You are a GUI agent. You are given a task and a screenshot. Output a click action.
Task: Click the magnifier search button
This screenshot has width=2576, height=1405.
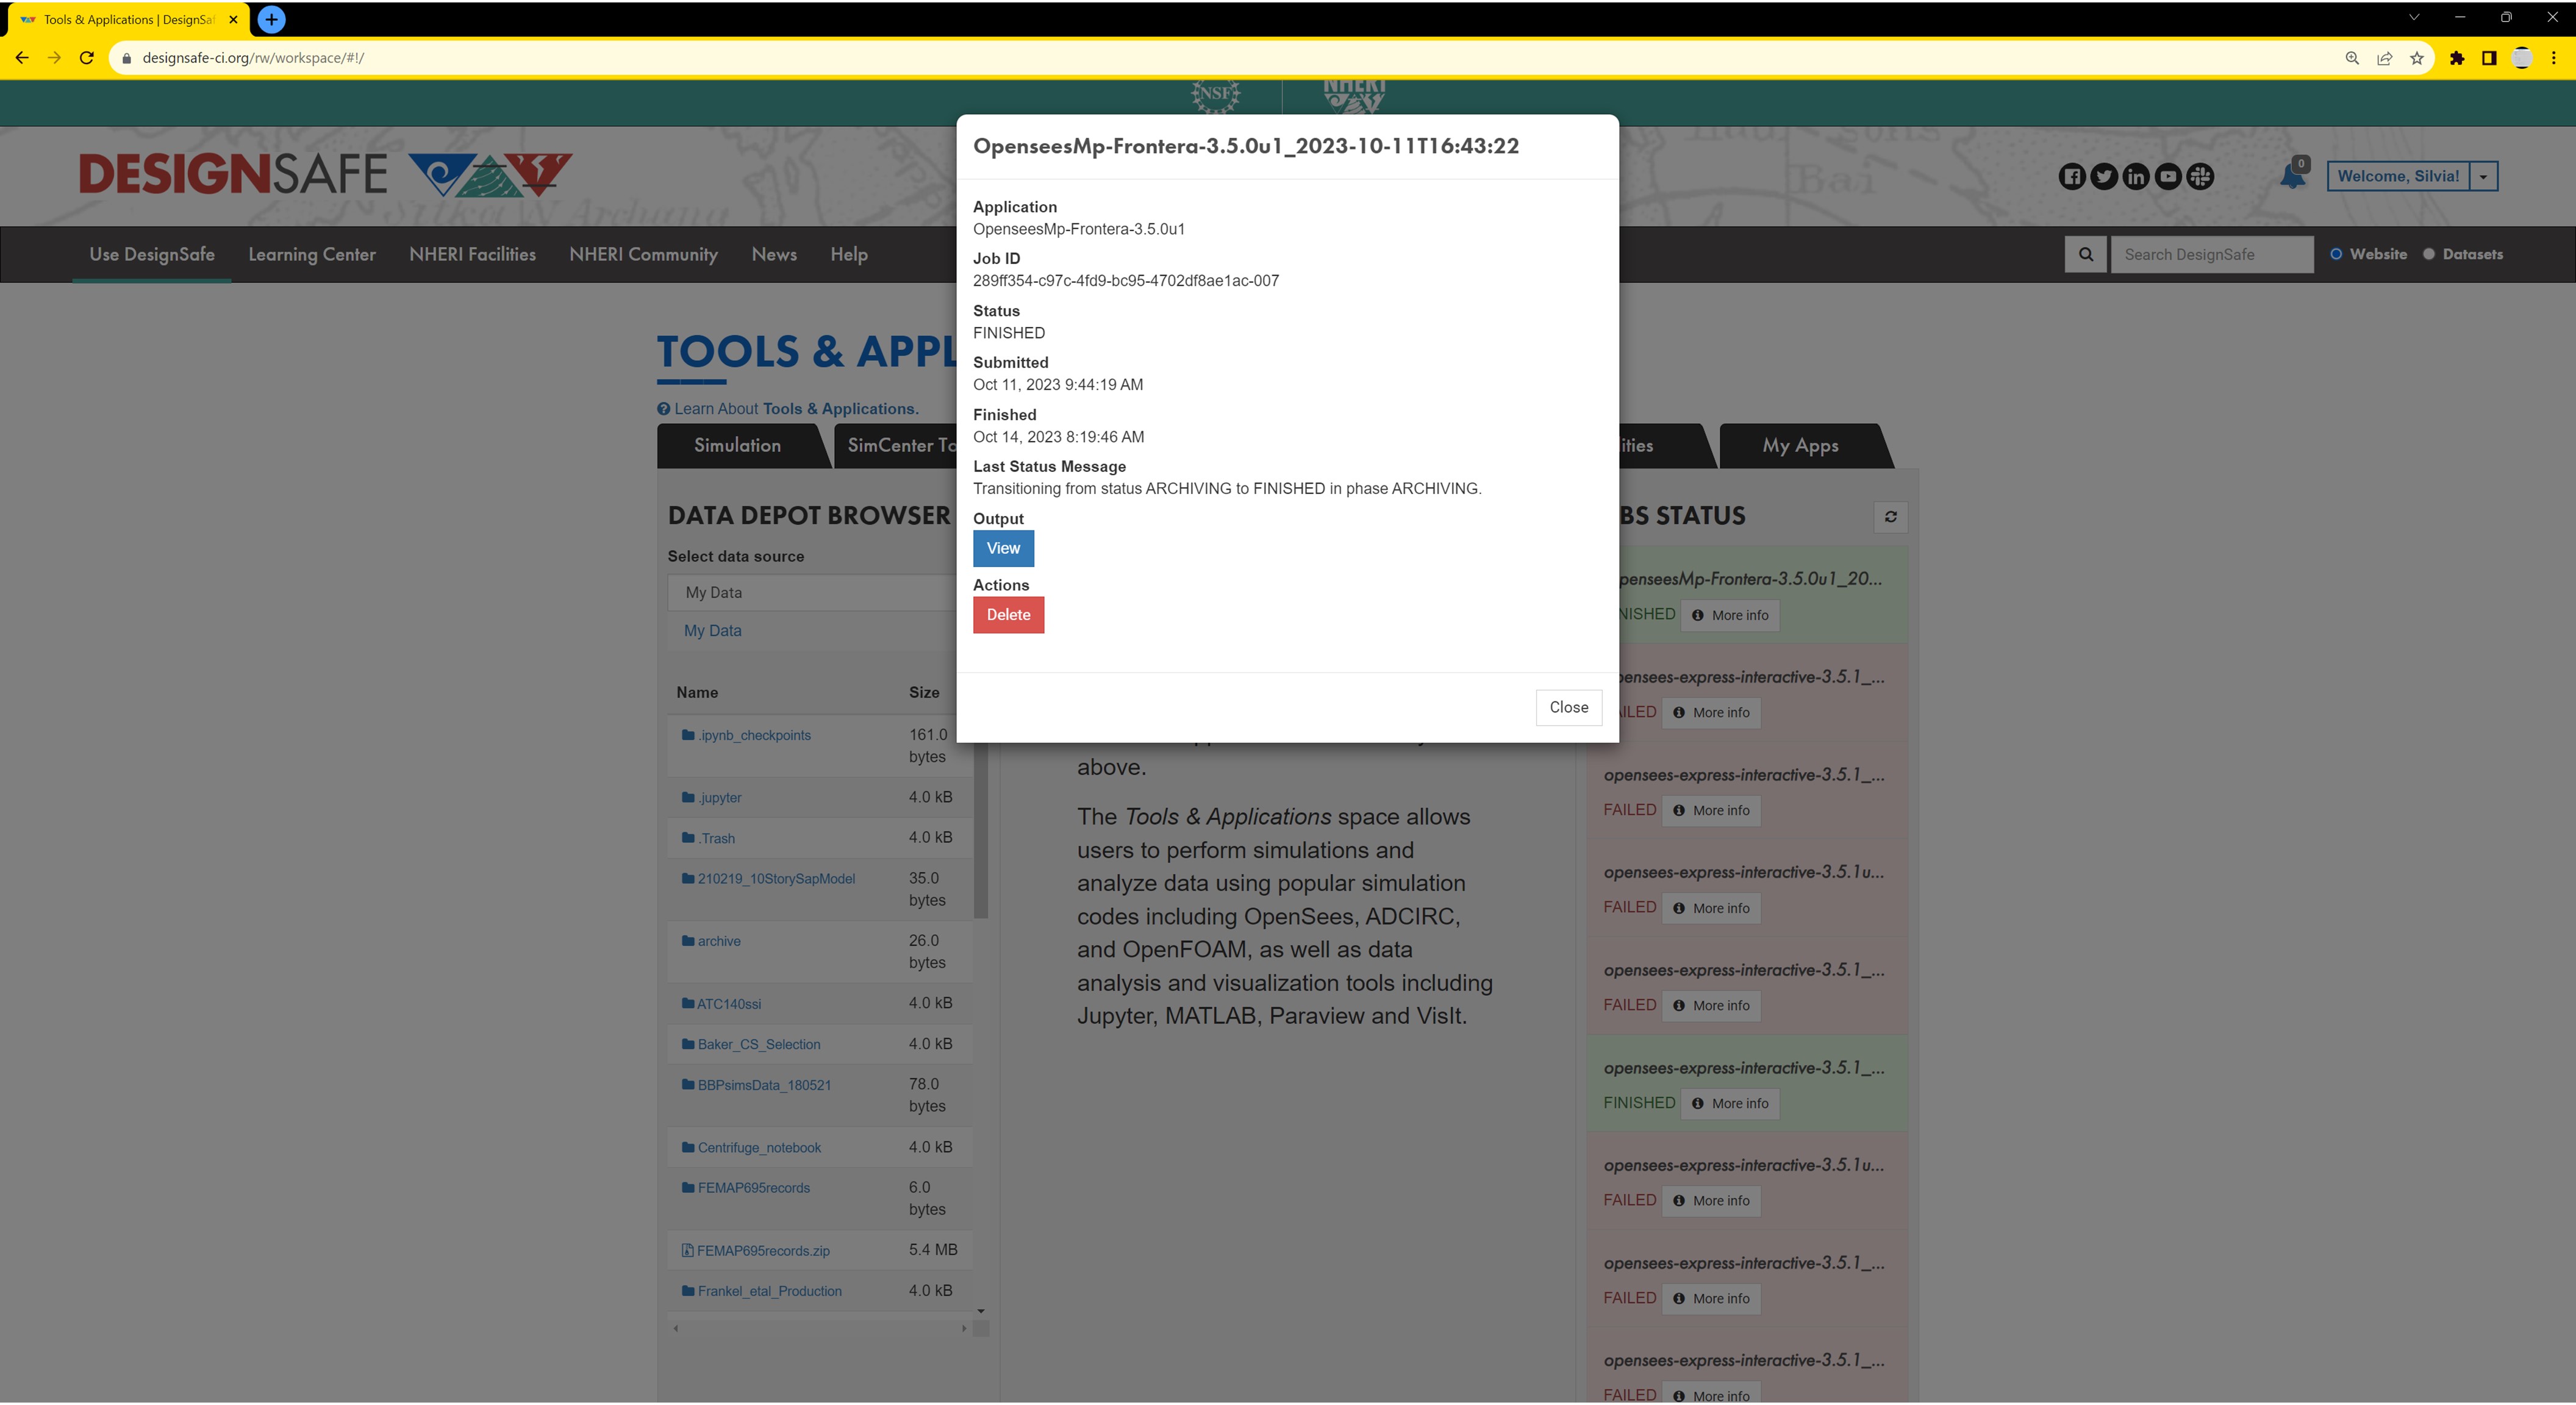coord(2086,254)
